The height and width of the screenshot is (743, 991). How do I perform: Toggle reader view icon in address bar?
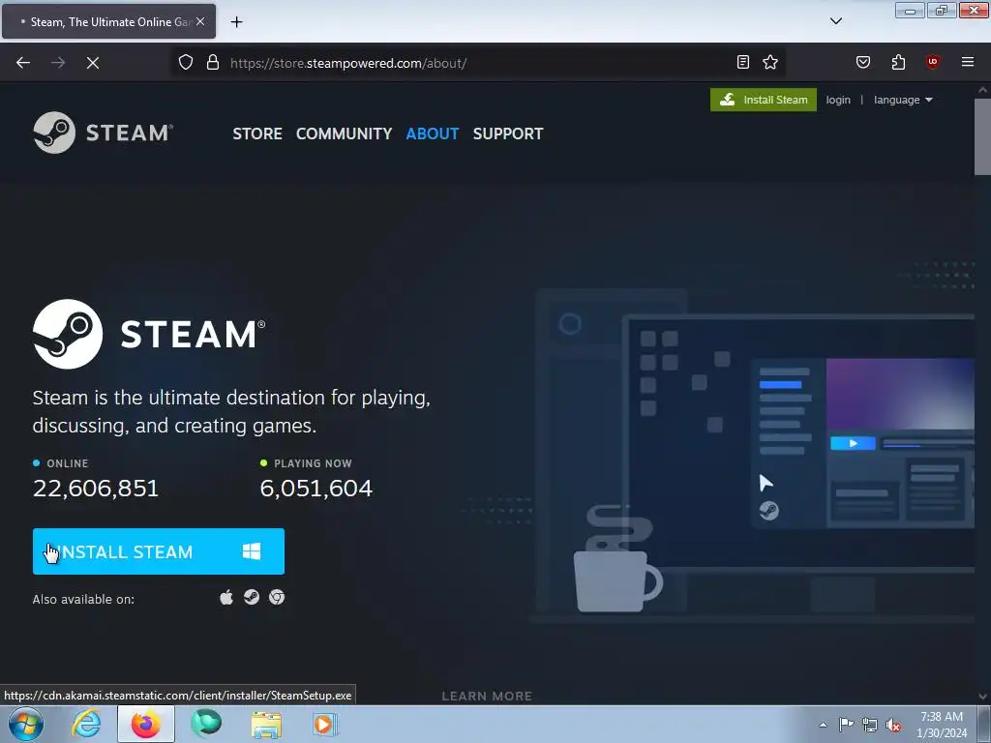click(743, 62)
